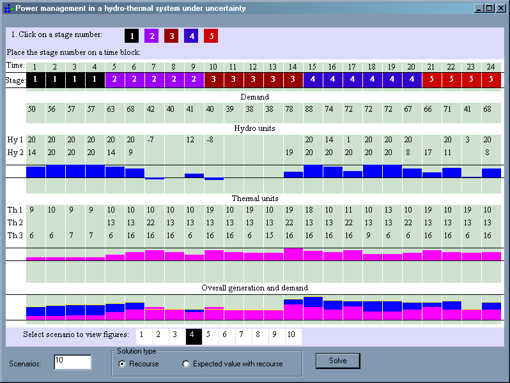Click the stage block at time 10
The width and height of the screenshot is (510, 383).
point(213,80)
